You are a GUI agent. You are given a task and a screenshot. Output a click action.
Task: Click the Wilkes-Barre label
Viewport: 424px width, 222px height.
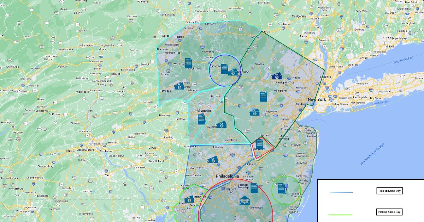[172, 45]
